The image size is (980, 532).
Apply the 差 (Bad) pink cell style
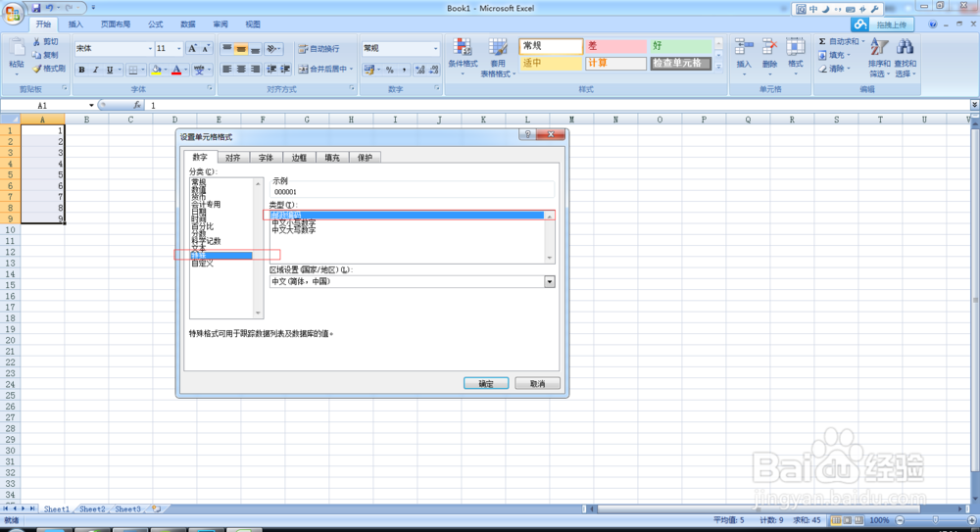click(615, 46)
